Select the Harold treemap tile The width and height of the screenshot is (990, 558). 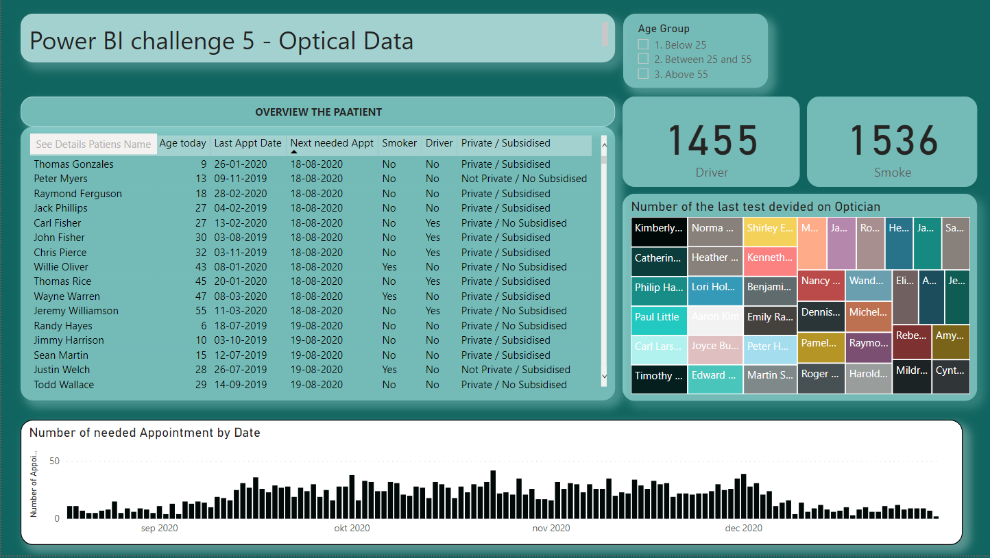[869, 379]
